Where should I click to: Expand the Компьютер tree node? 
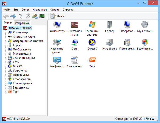[x=6, y=33]
